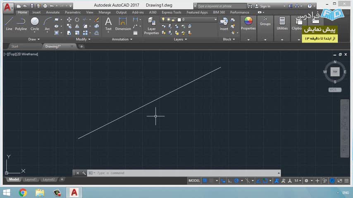353x198 pixels.
Task: Expand the Properties panel arrow
Action: tap(248, 40)
